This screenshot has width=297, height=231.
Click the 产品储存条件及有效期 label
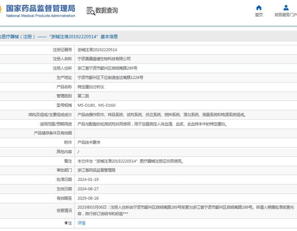53,133
